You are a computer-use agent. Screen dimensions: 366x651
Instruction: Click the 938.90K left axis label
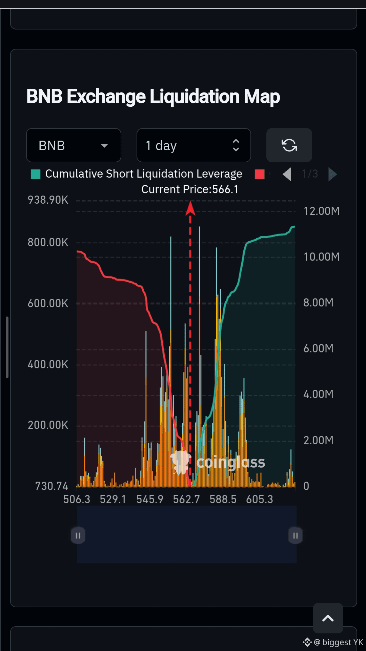[48, 200]
